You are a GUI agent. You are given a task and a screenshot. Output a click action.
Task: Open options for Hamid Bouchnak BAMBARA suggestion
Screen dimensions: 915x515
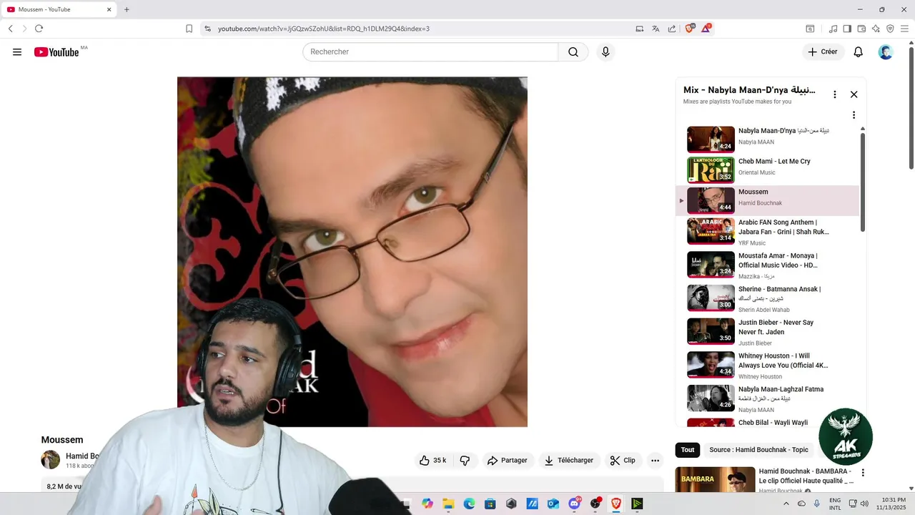[863, 473]
